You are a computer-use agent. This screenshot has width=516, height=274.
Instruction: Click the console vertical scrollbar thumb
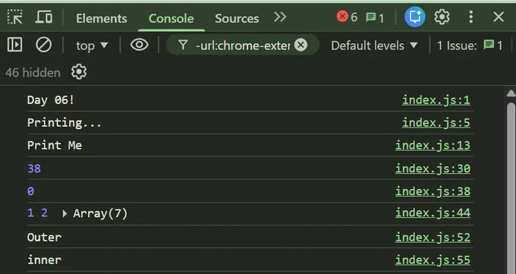(x=511, y=187)
